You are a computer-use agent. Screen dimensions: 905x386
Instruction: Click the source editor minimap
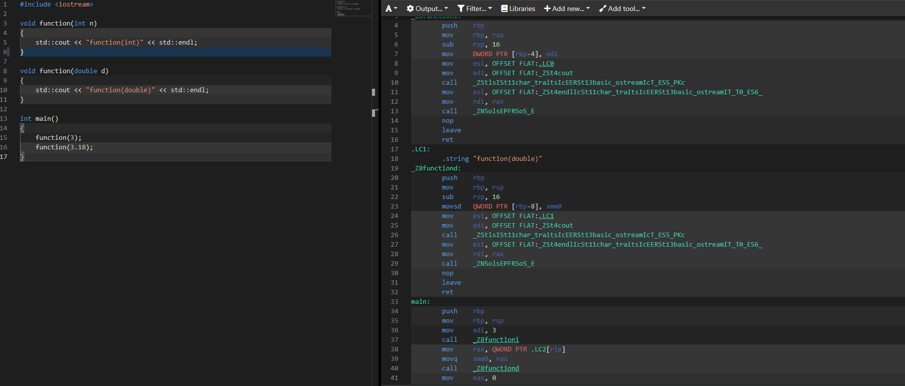[x=353, y=9]
